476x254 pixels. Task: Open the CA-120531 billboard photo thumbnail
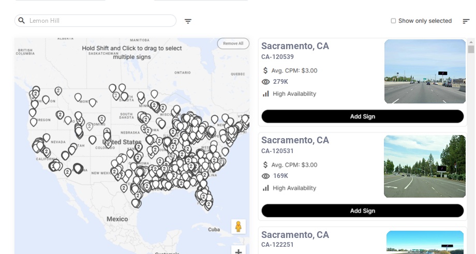click(x=425, y=166)
